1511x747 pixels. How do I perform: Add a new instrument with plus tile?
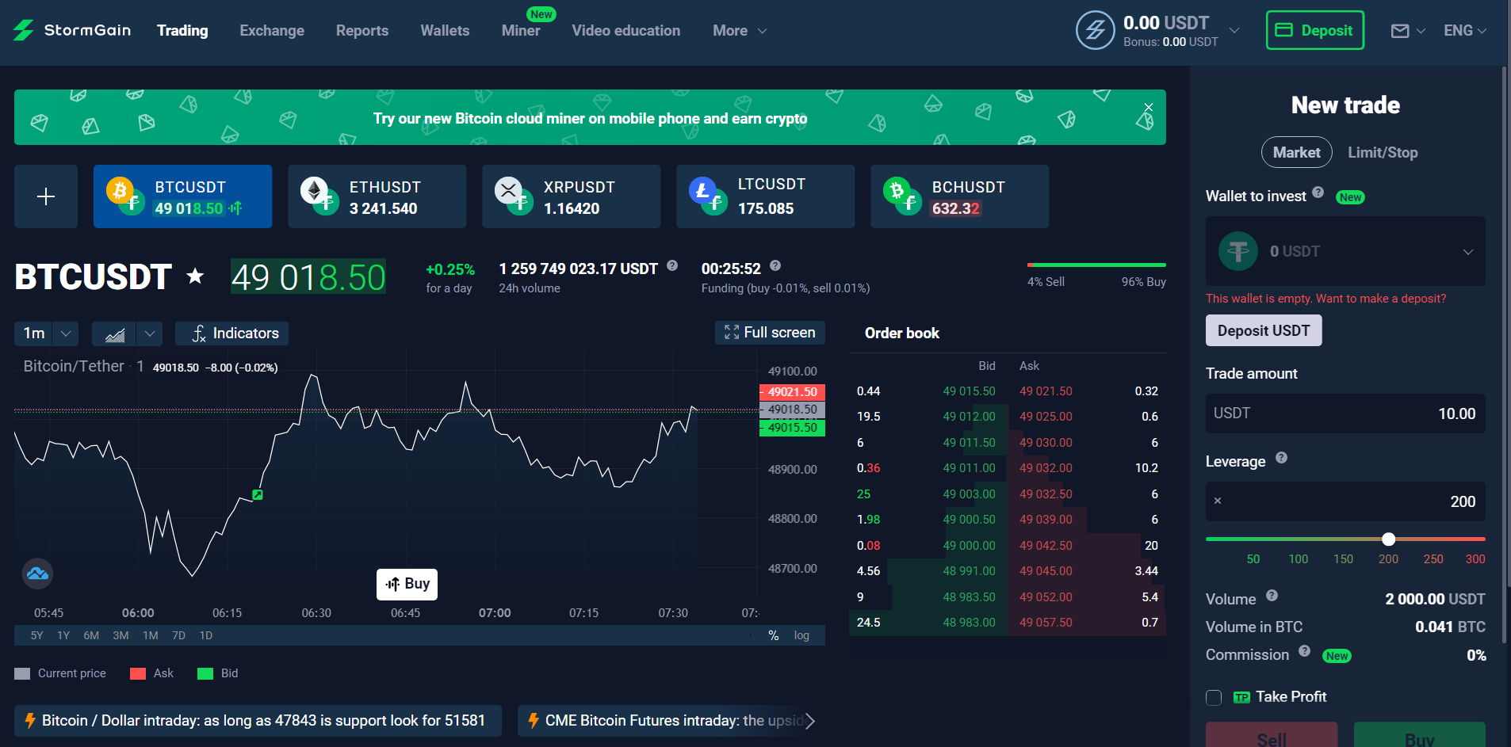(46, 196)
